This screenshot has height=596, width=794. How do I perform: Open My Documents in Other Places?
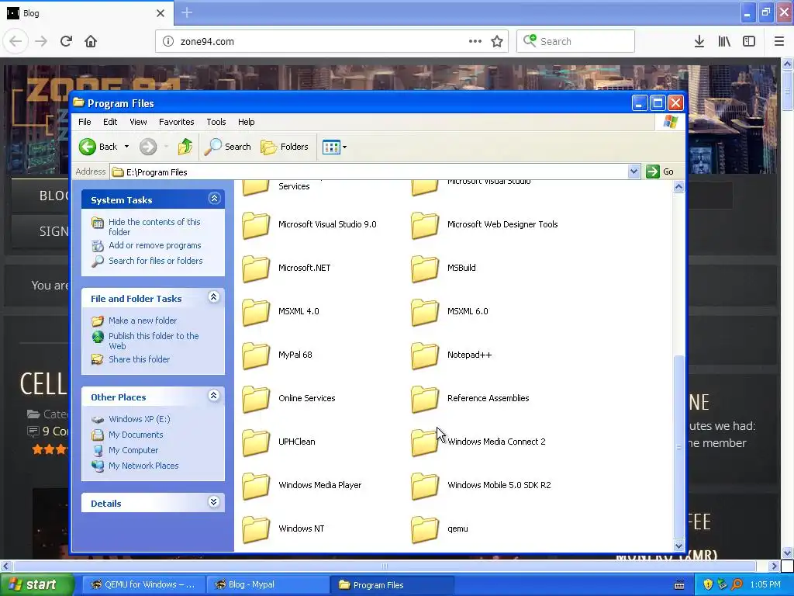pyautogui.click(x=136, y=435)
